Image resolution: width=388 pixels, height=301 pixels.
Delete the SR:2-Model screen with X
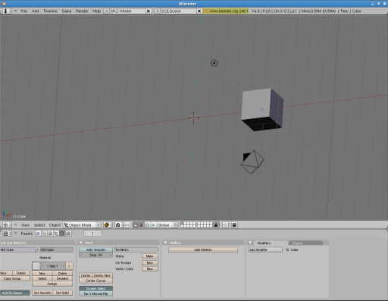149,11
